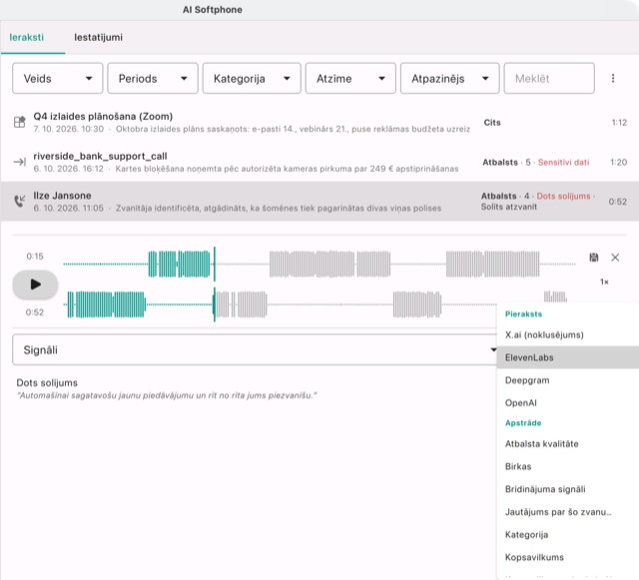
Task: Click the Solīts atzvanīt label
Action: (x=508, y=207)
